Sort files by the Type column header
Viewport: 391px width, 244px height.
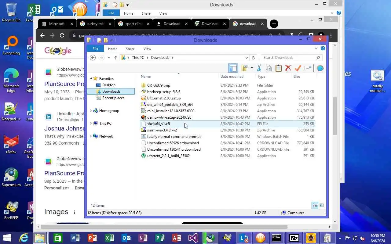coord(274,77)
